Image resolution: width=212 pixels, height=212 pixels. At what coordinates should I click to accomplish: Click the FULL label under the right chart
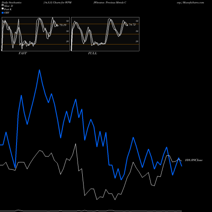pyautogui.click(x=92, y=53)
